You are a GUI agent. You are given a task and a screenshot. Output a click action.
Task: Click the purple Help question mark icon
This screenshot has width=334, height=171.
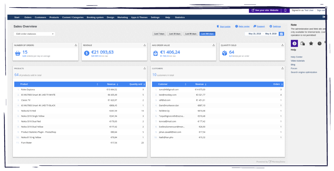(294, 43)
